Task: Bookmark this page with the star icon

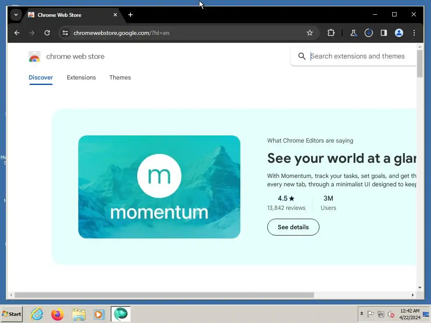Action: [309, 33]
